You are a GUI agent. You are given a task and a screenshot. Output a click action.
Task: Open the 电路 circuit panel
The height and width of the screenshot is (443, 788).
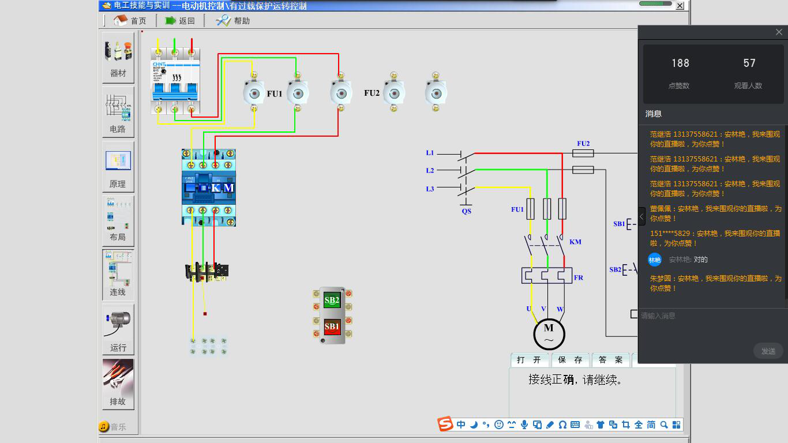pos(118,111)
